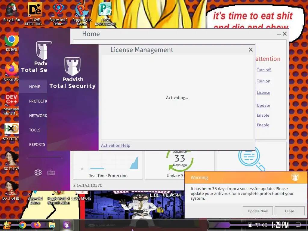
Task: Click the Turn off link
Action: 263,70
